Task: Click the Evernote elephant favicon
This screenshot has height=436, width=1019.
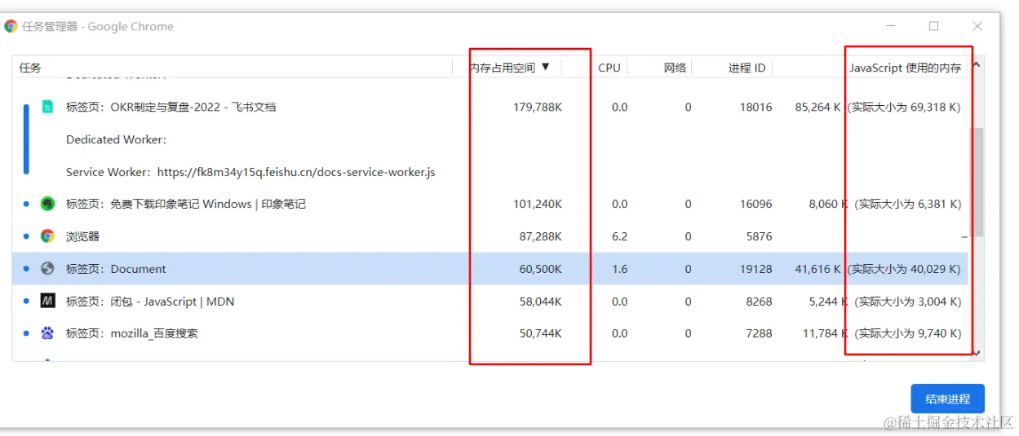Action: click(x=48, y=204)
